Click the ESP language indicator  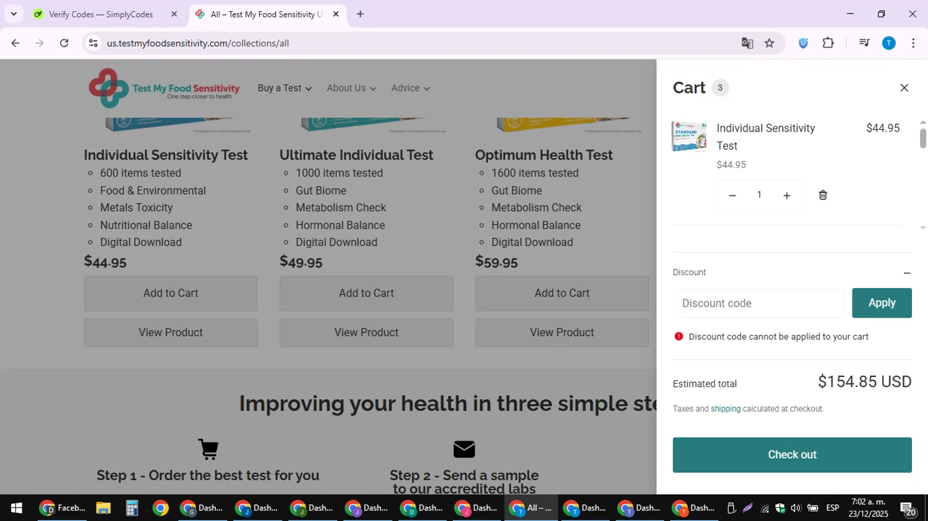[x=833, y=508]
